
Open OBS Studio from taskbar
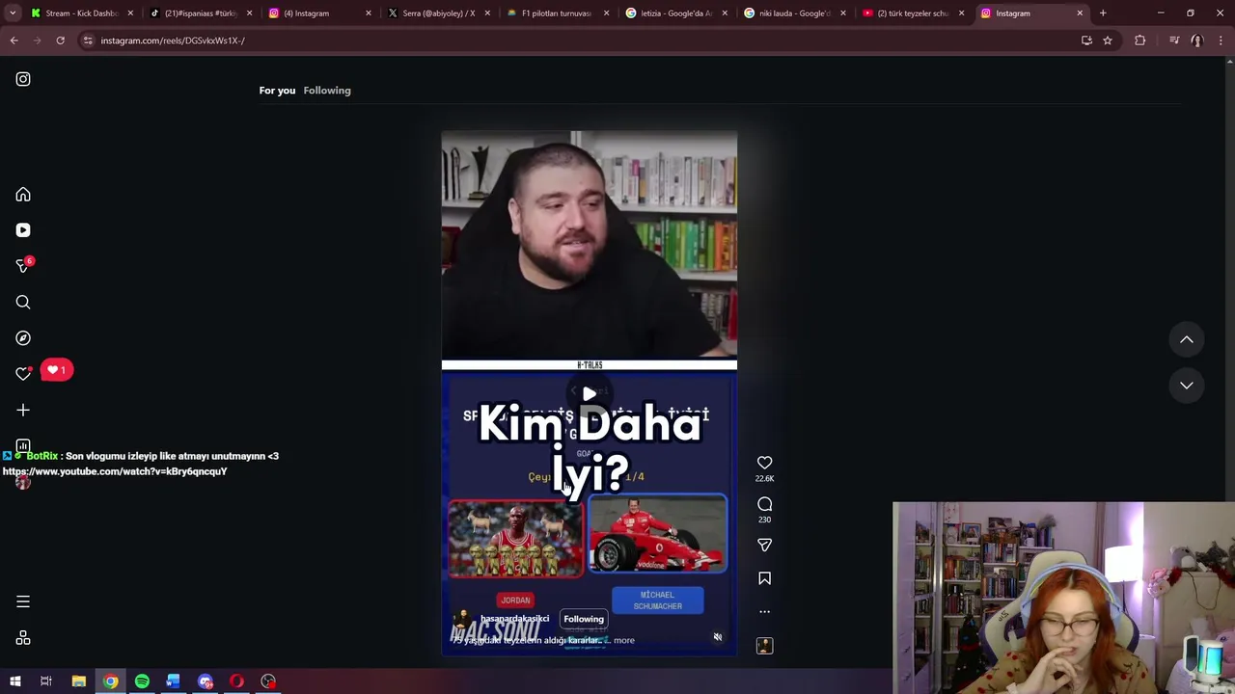268,681
